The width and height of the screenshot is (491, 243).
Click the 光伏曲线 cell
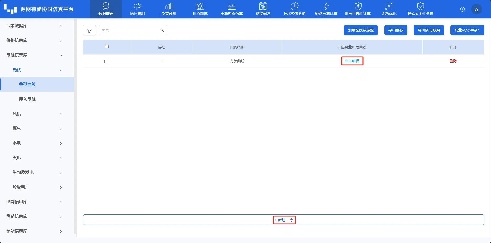tap(237, 61)
